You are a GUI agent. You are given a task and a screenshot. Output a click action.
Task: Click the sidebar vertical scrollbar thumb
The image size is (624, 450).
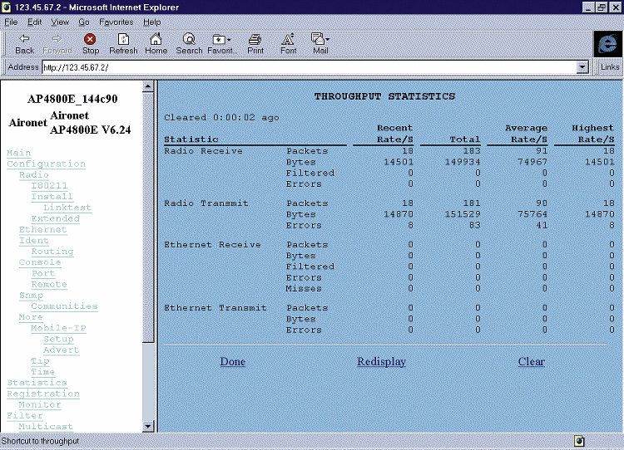pos(147,217)
